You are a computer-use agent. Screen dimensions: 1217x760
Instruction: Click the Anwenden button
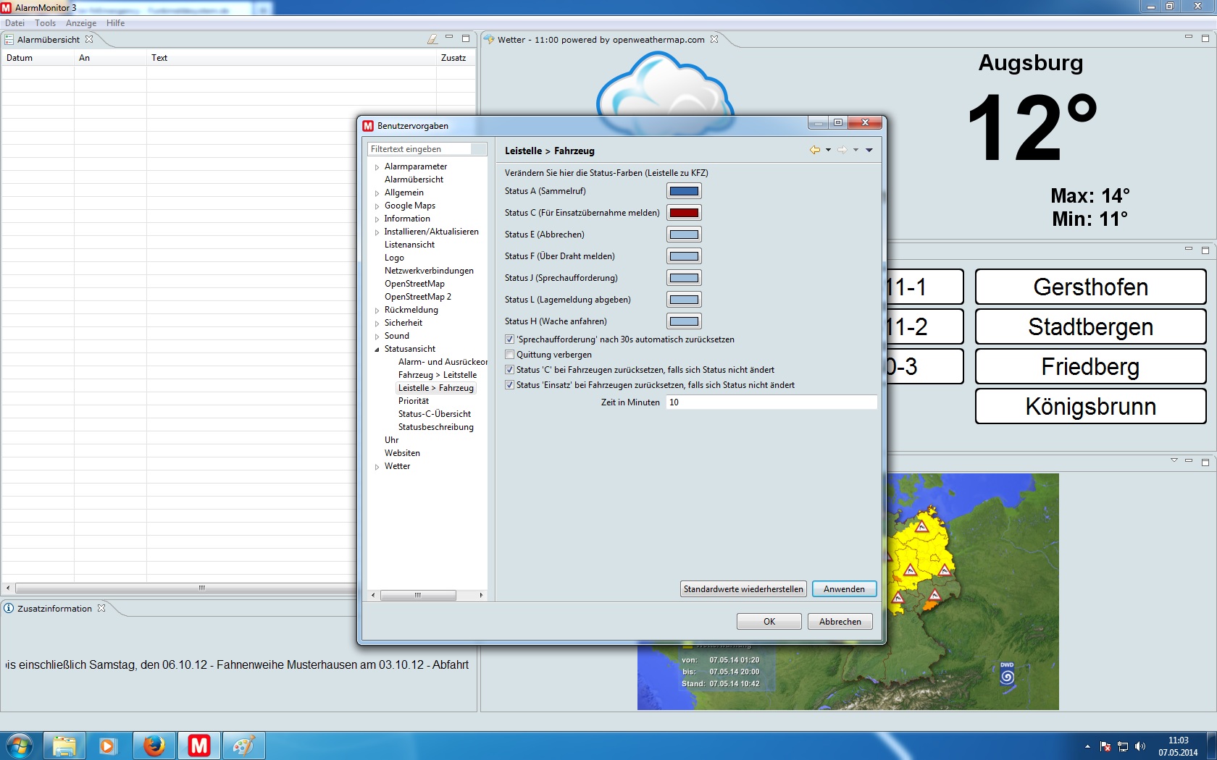(844, 589)
